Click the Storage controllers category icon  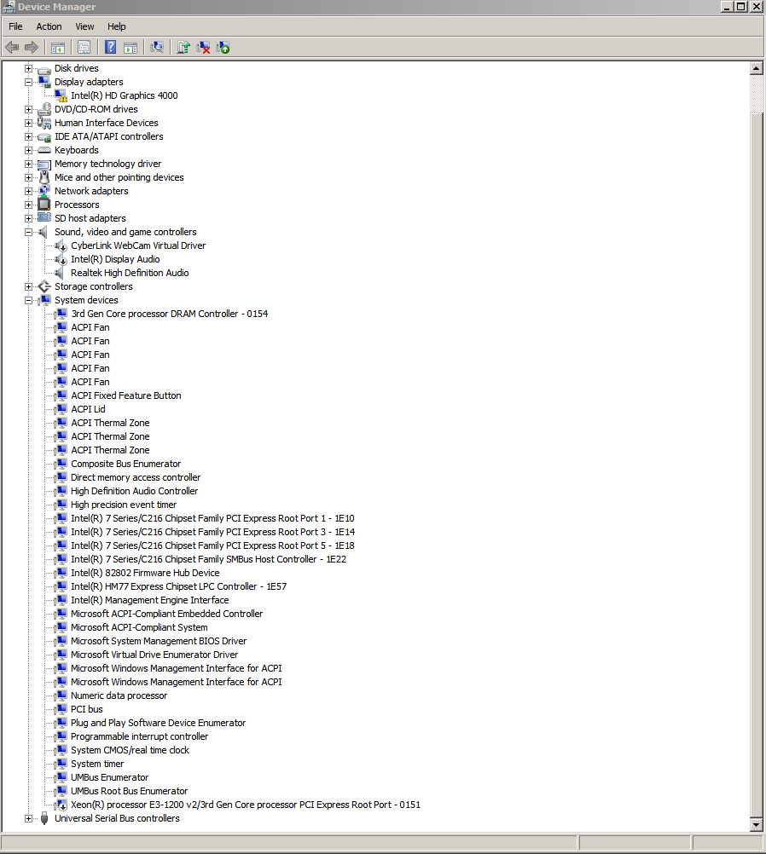tap(44, 286)
